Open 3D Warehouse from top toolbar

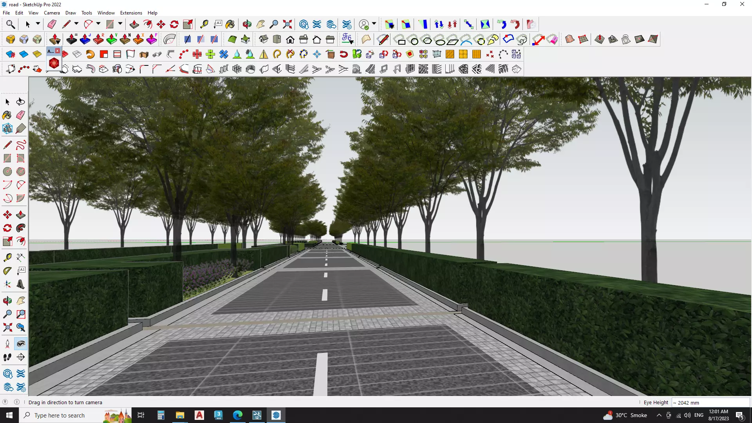click(x=304, y=24)
